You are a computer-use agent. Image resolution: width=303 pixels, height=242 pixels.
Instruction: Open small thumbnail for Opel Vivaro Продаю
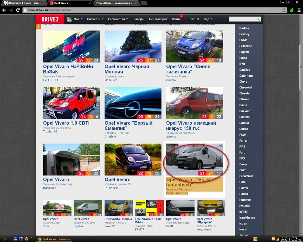coord(119,208)
